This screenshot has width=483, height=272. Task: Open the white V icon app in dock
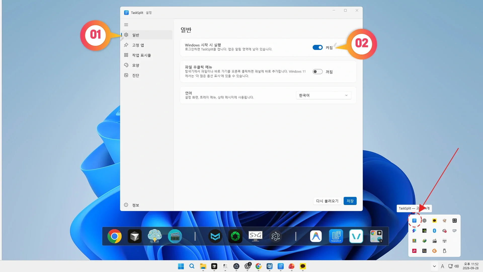pos(356,236)
